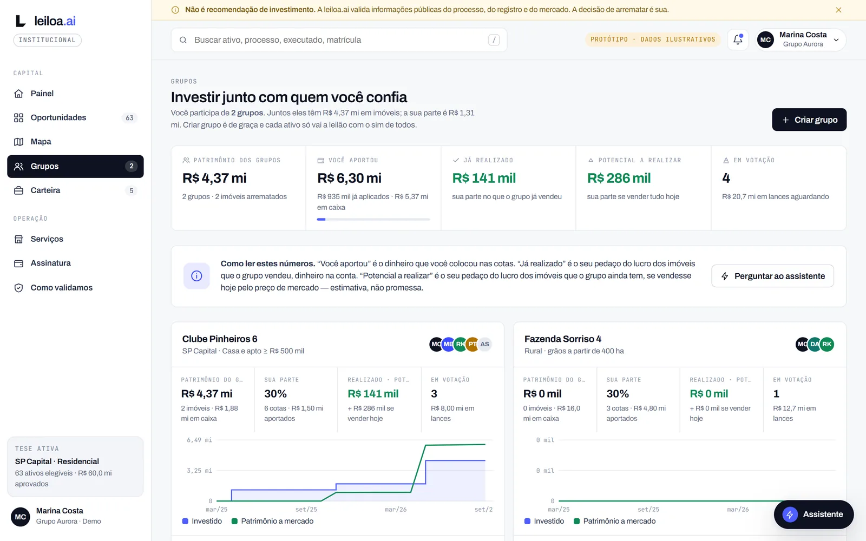Open the Clube Pinheiros 6 group title
The height and width of the screenshot is (541, 866).
point(220,339)
